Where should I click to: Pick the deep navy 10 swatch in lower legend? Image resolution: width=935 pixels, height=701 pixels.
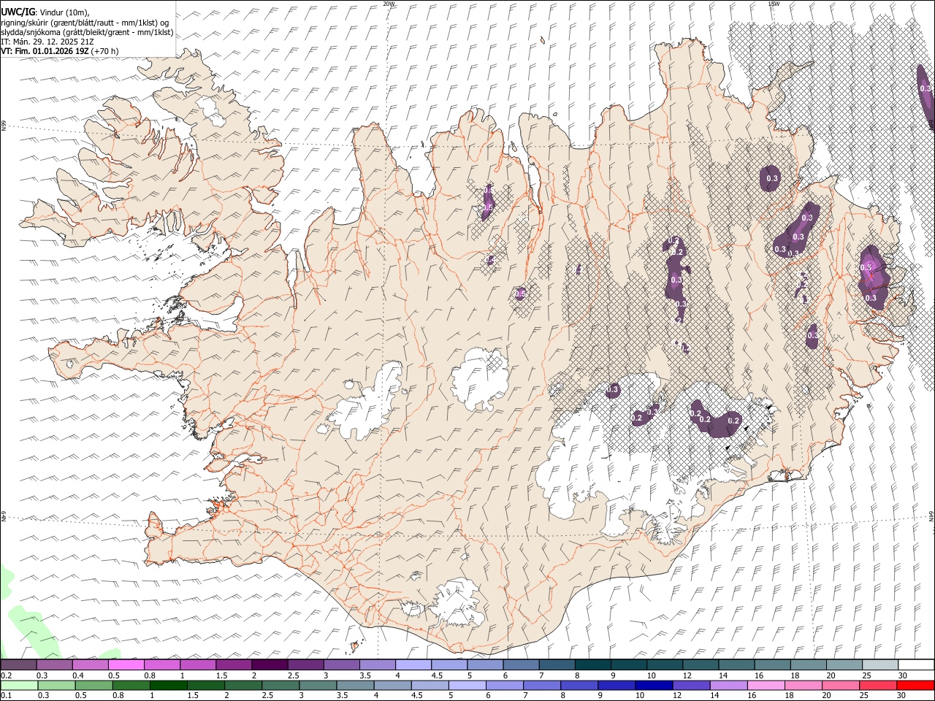click(x=654, y=685)
